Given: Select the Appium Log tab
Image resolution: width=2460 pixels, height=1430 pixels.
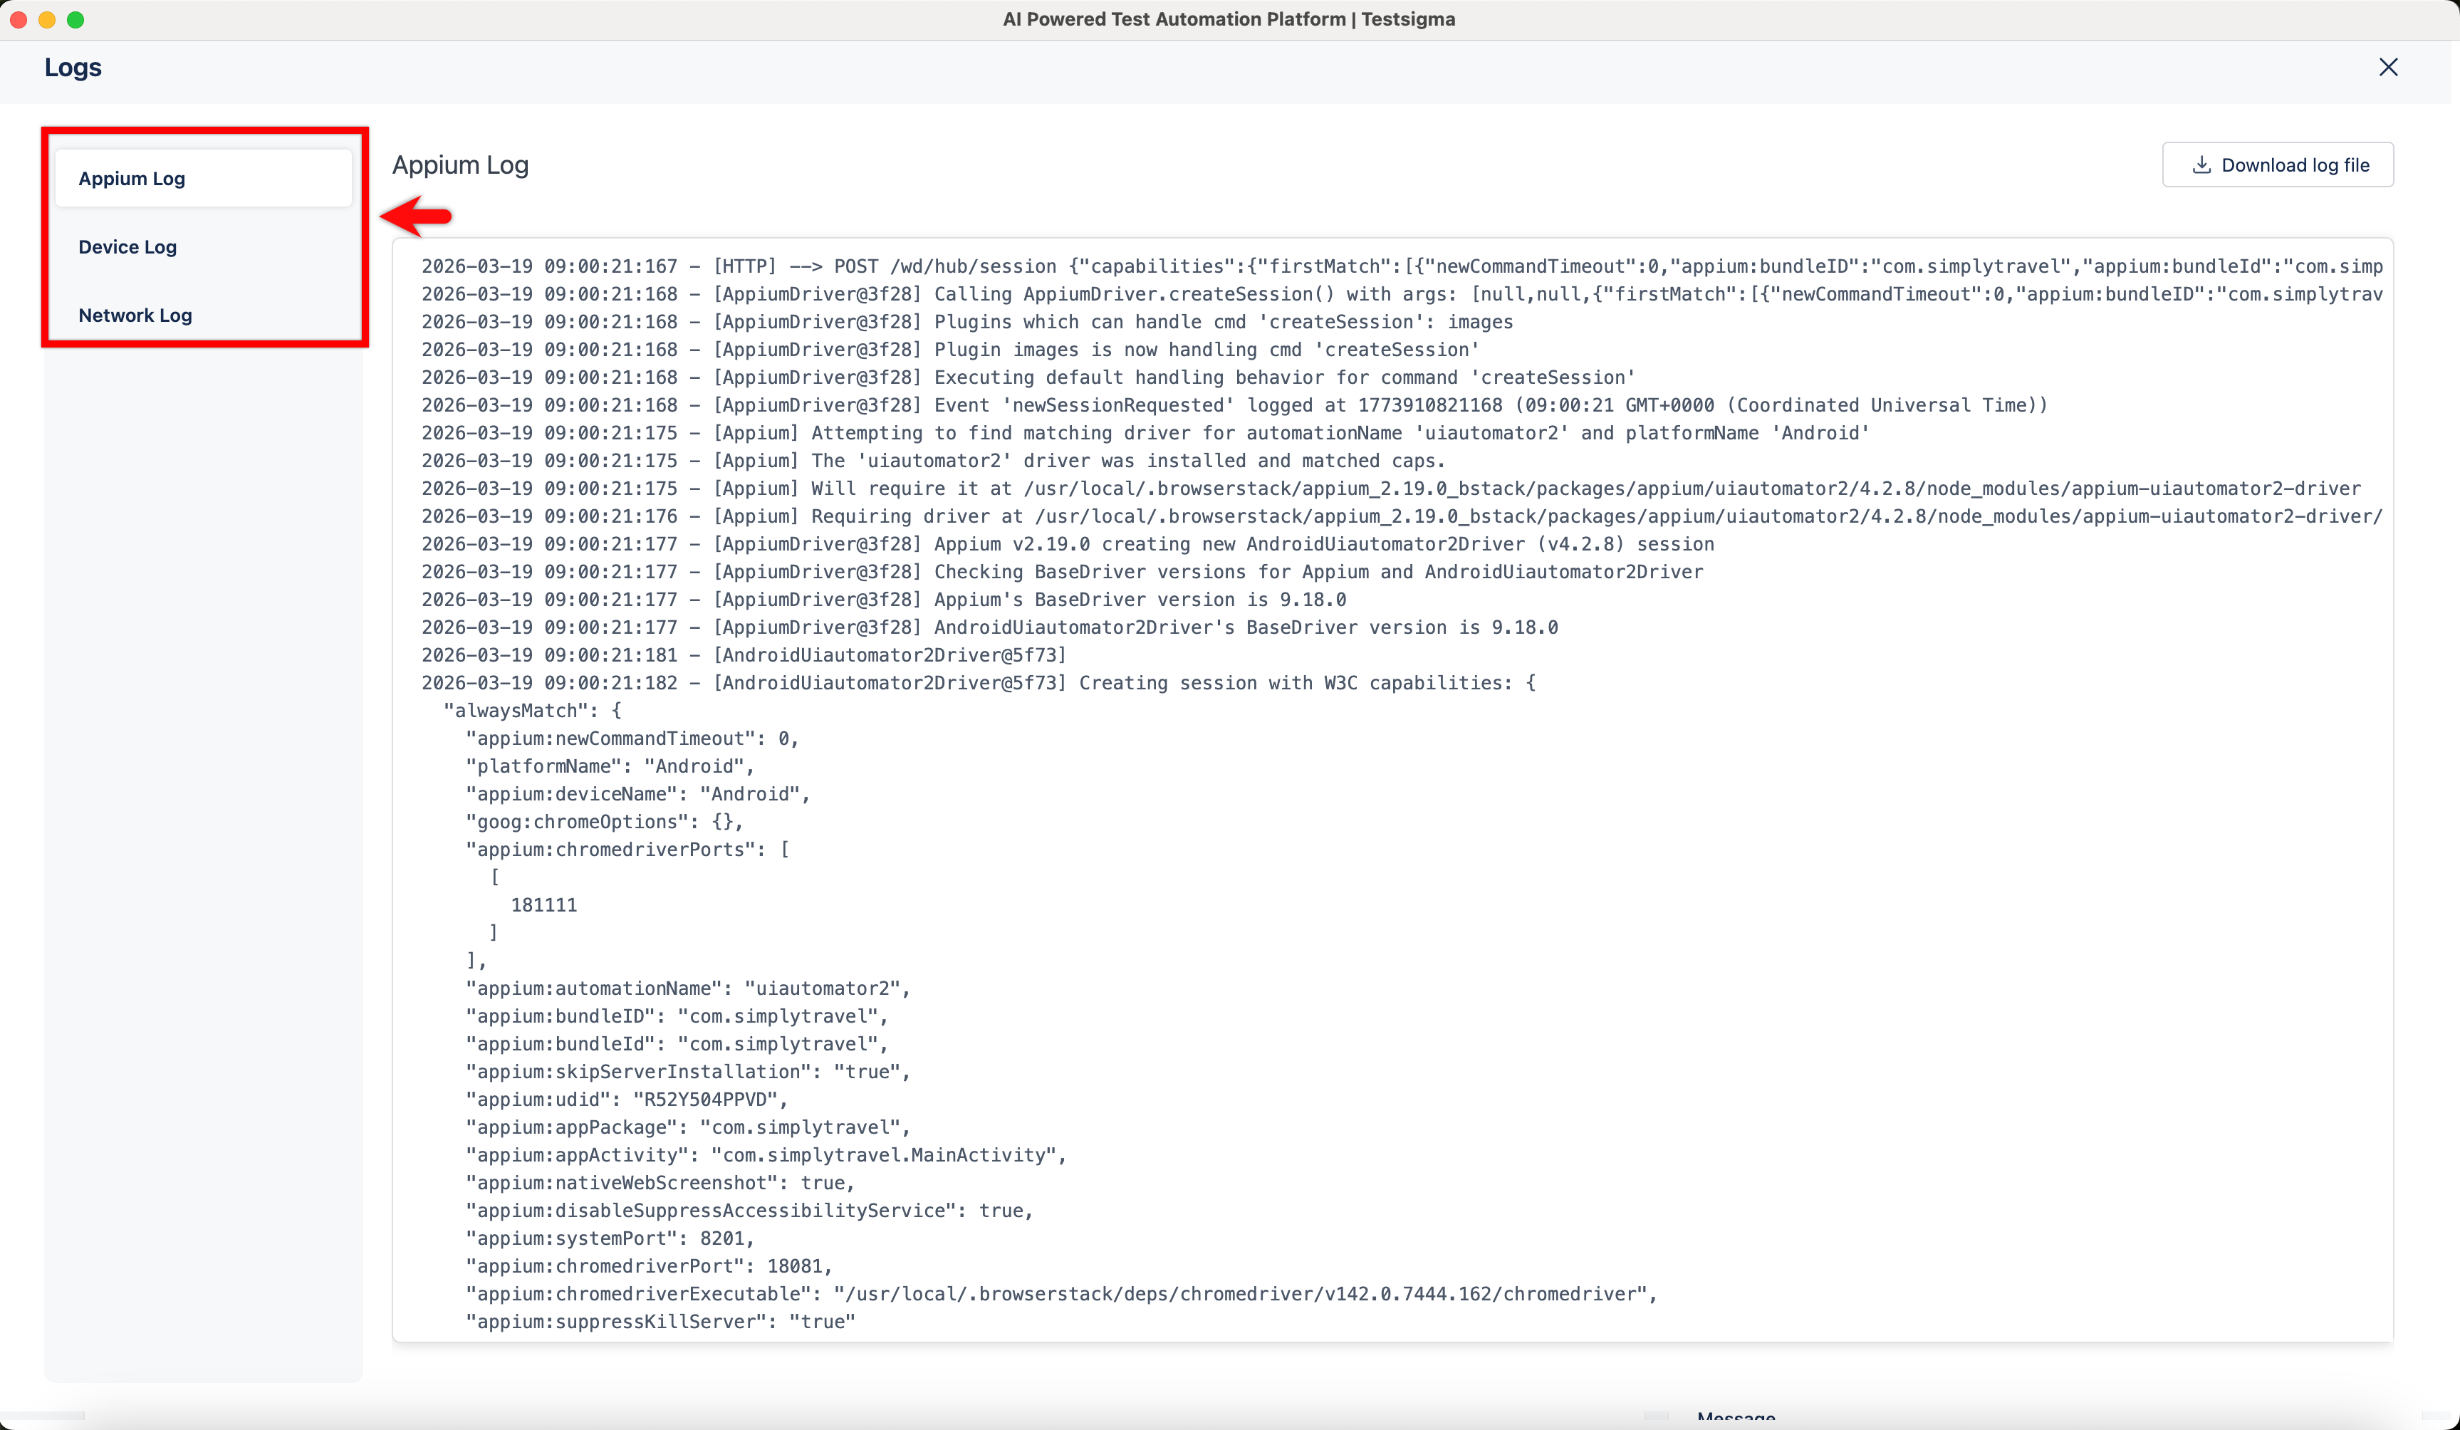Looking at the screenshot, I should (132, 179).
